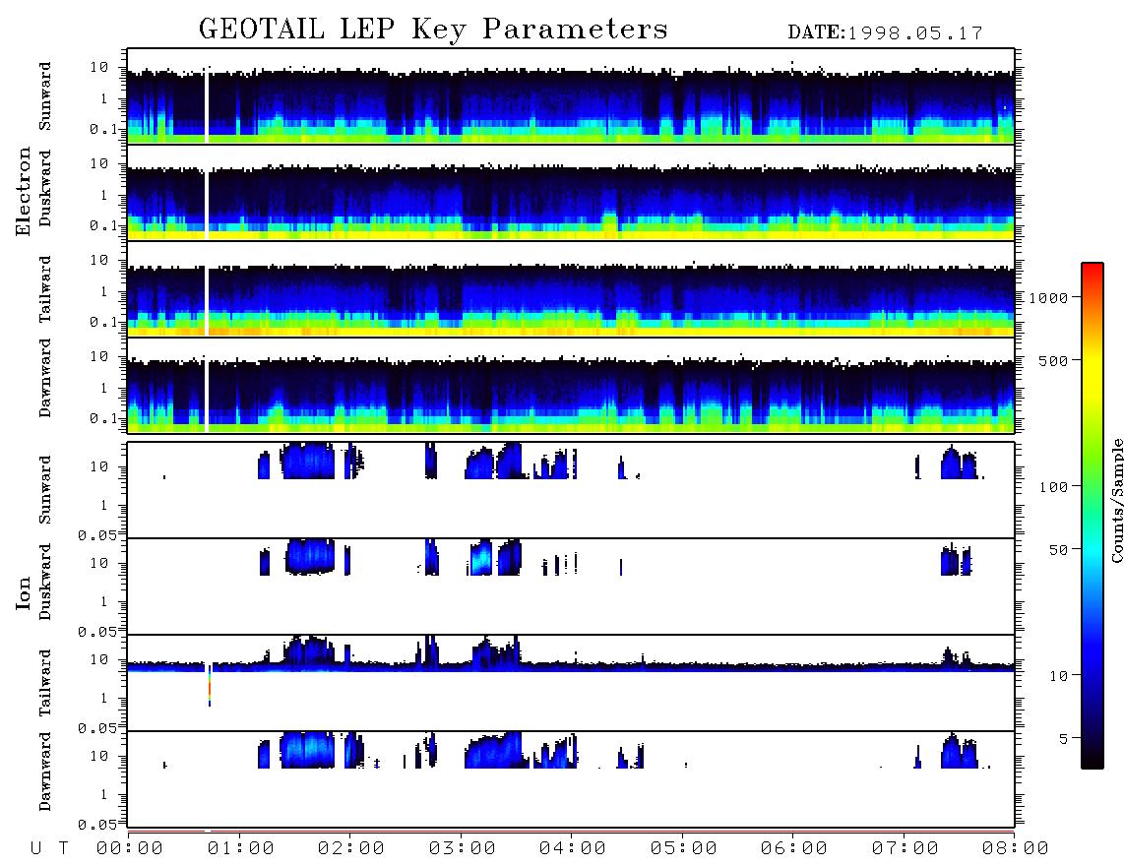
Task: Click the "0.05" tick of the Ion Dawnward panel
Action: 96,825
